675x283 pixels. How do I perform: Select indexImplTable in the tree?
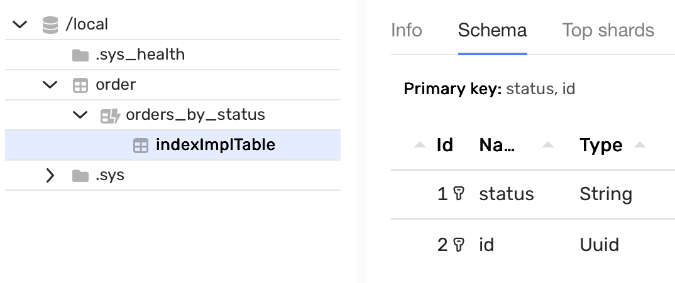click(x=216, y=146)
